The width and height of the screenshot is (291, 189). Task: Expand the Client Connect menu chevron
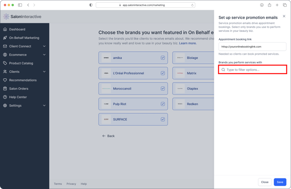(44, 46)
